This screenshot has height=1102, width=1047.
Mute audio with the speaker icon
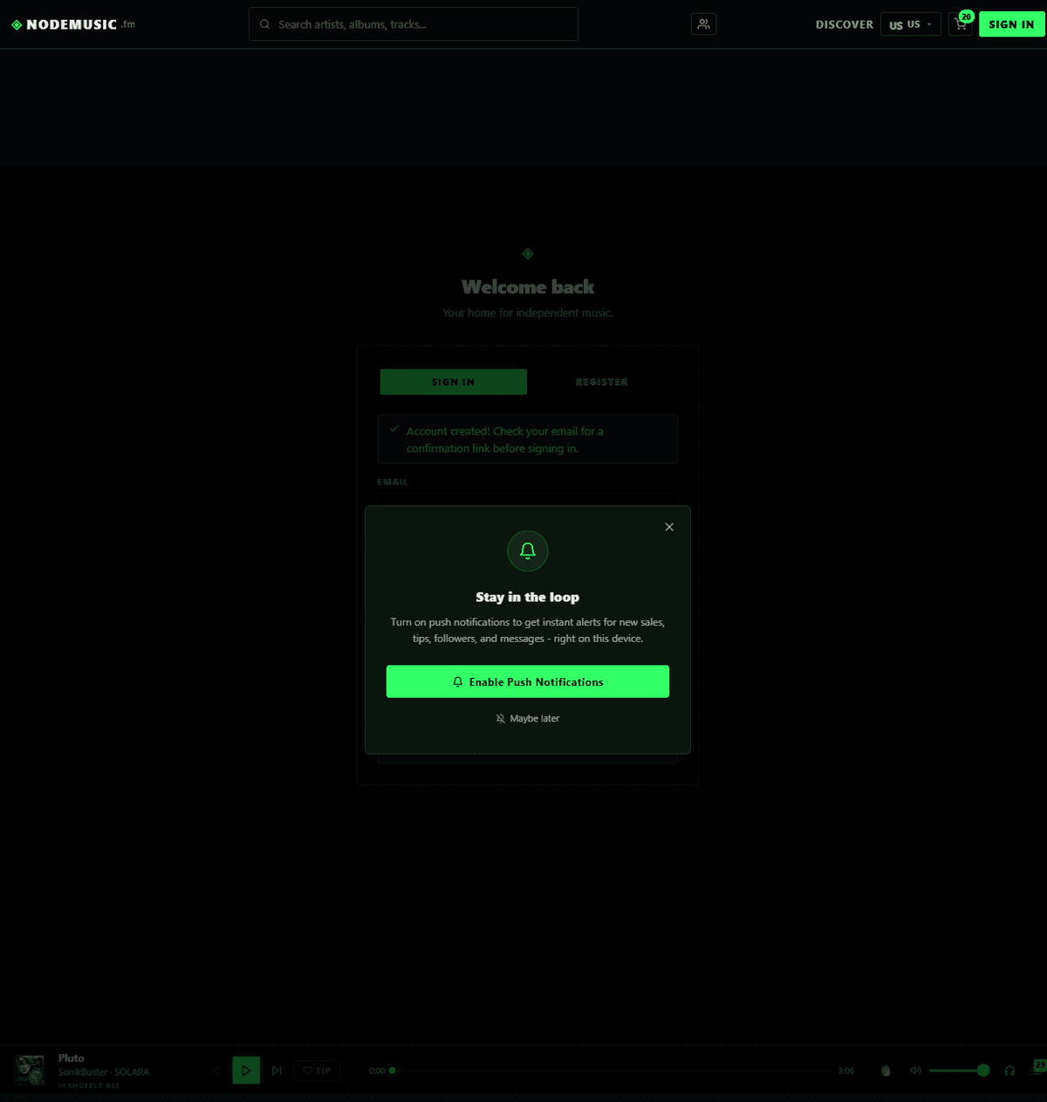click(x=915, y=1071)
